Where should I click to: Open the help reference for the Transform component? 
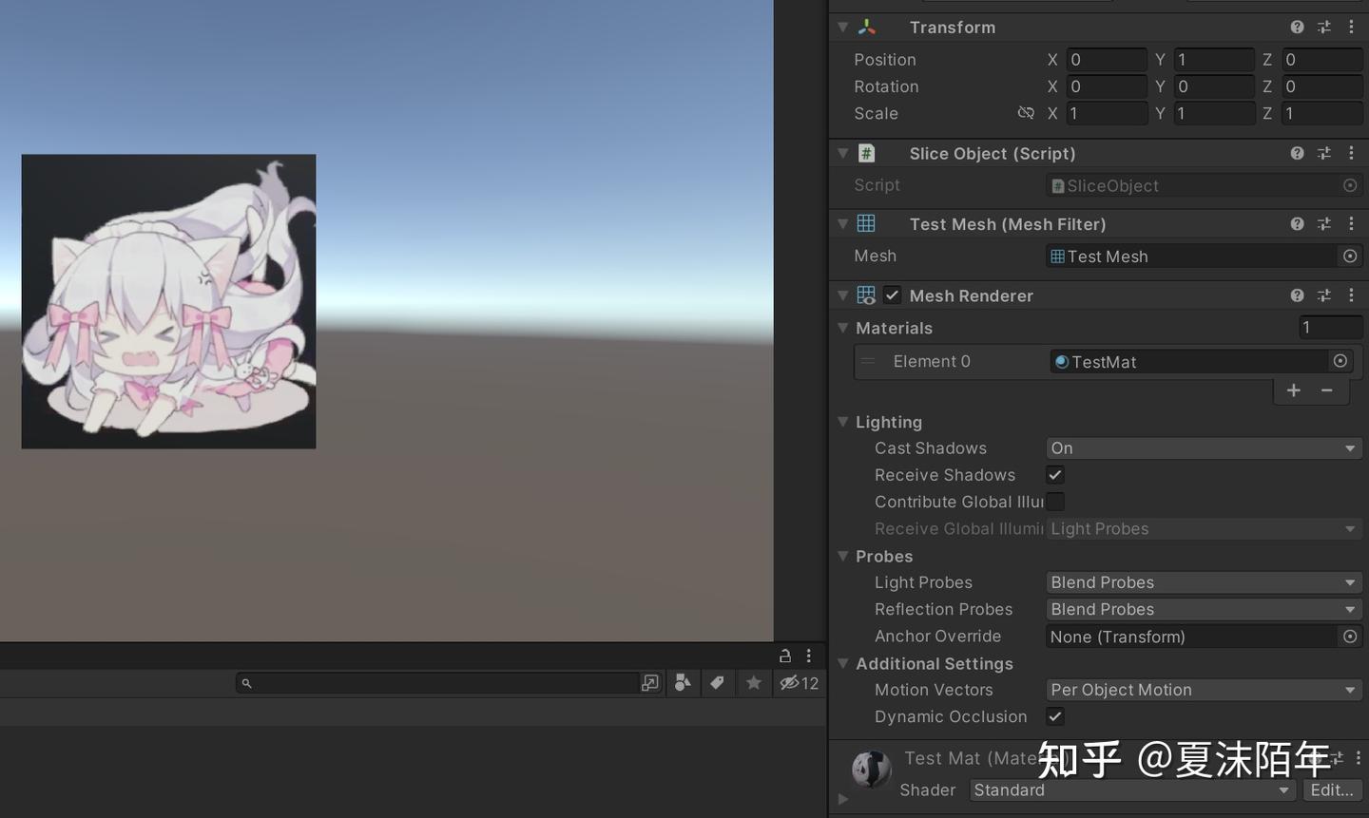point(1297,27)
